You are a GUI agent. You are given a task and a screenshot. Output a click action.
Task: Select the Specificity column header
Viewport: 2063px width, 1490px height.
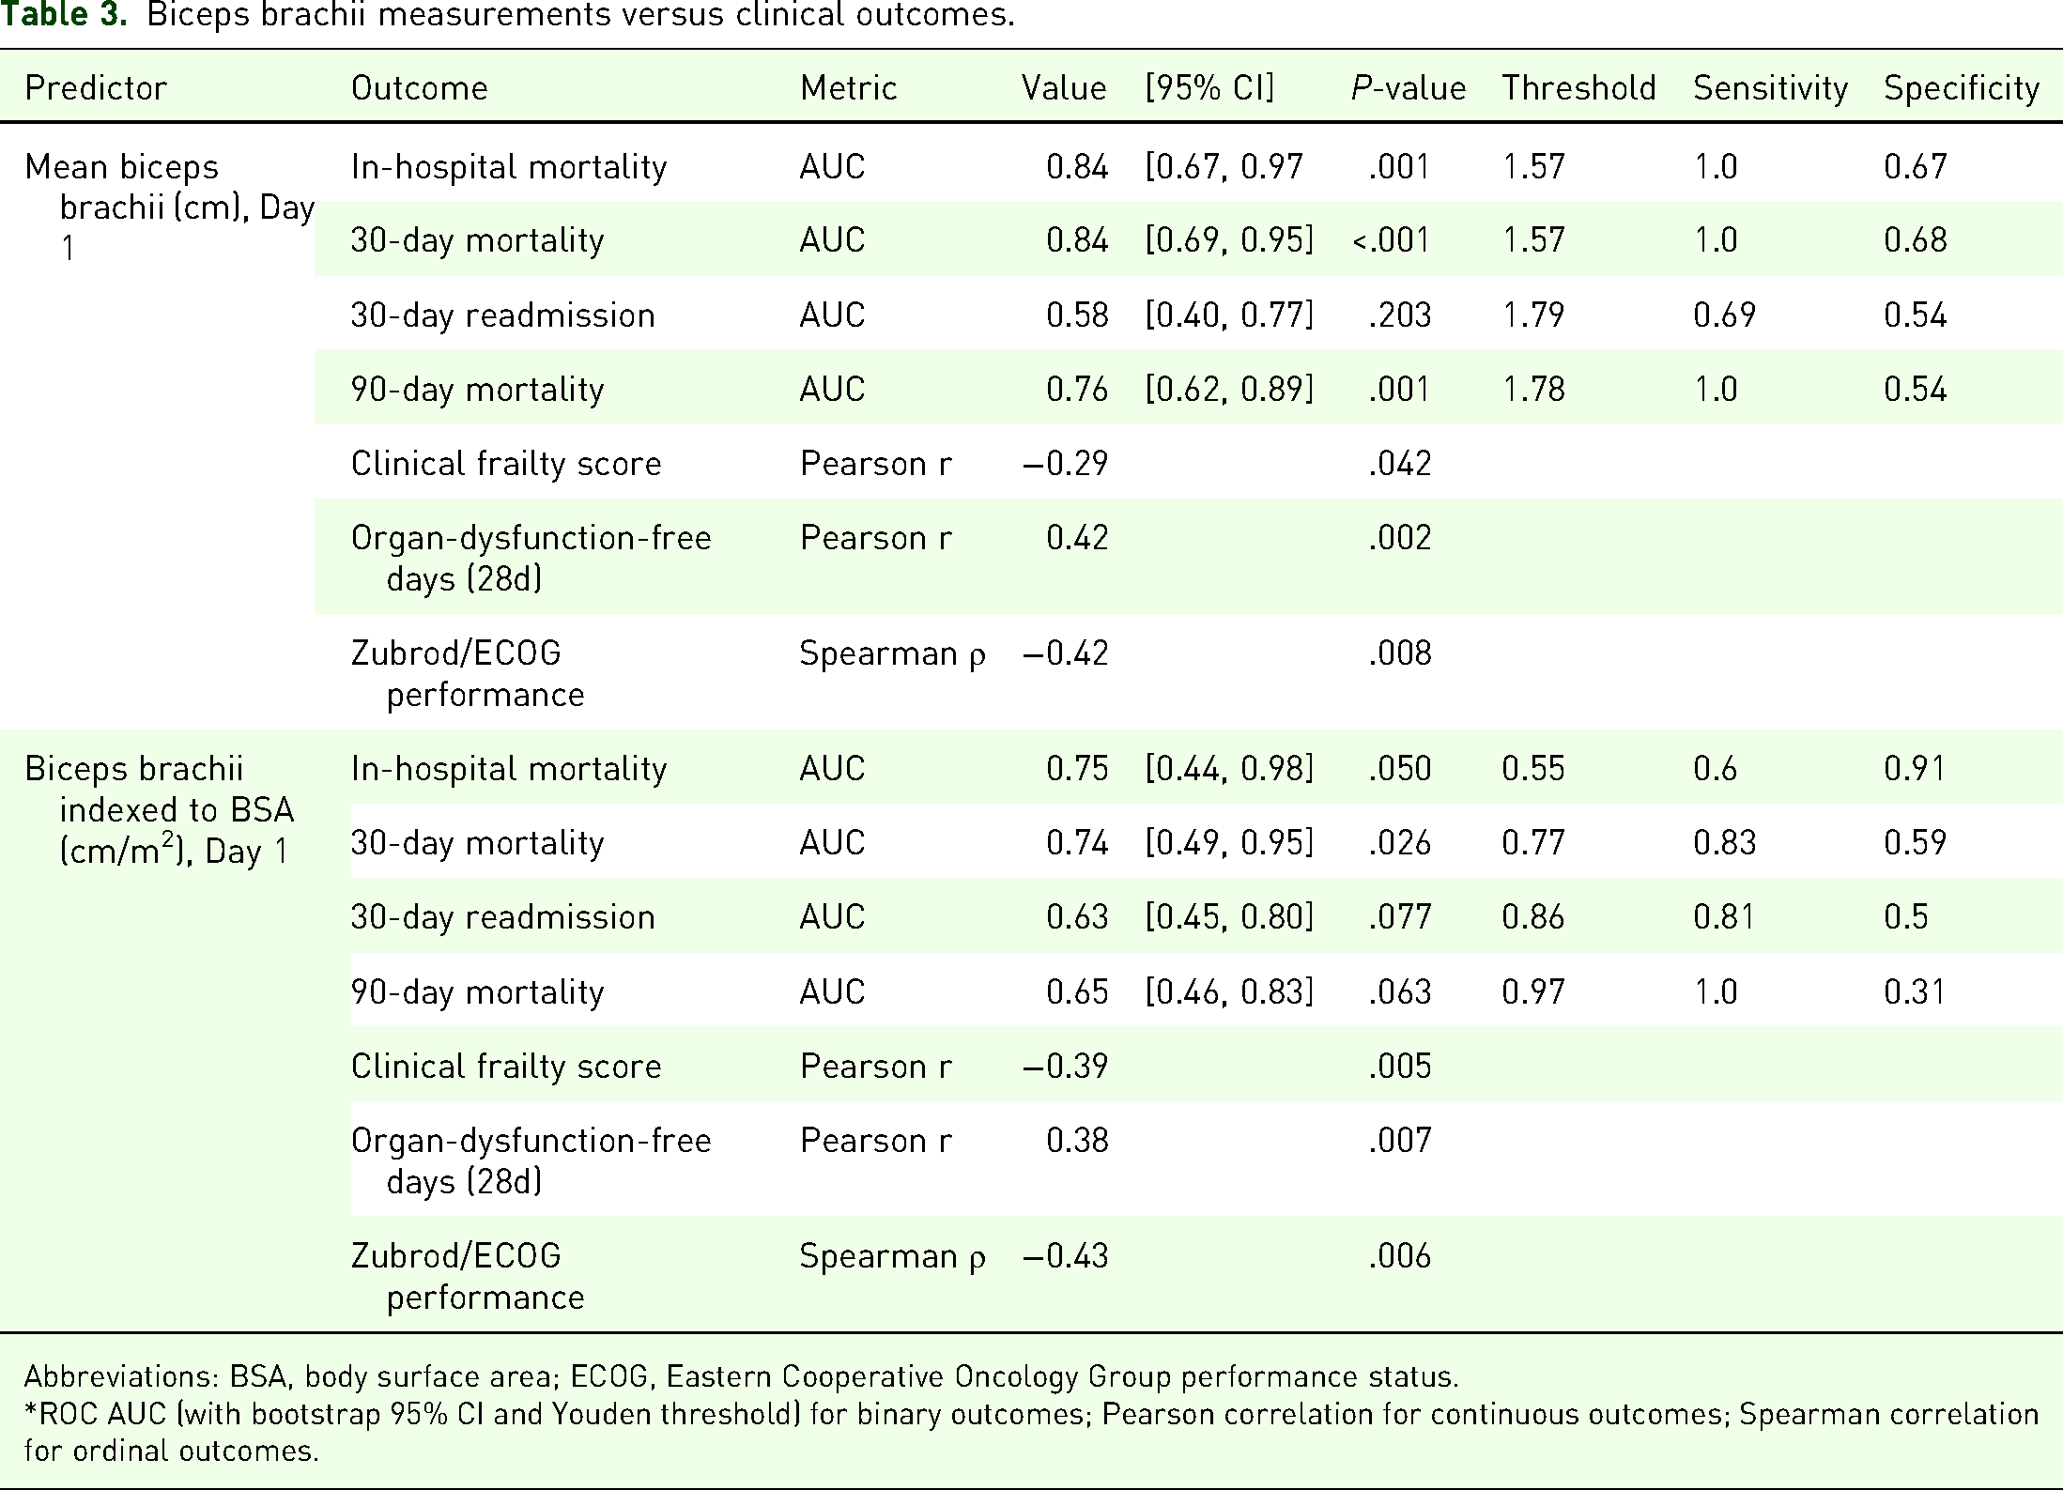click(x=1962, y=88)
